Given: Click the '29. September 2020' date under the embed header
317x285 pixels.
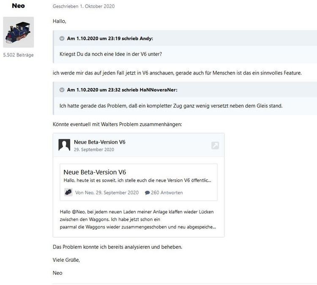Looking at the screenshot, I should (x=94, y=149).
